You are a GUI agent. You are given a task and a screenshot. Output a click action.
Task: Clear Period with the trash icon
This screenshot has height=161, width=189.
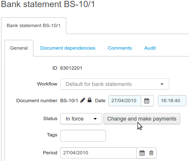click(151, 153)
